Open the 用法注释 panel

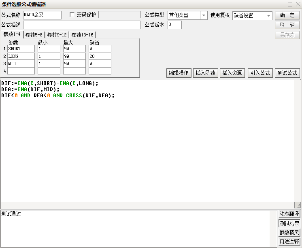289,242
